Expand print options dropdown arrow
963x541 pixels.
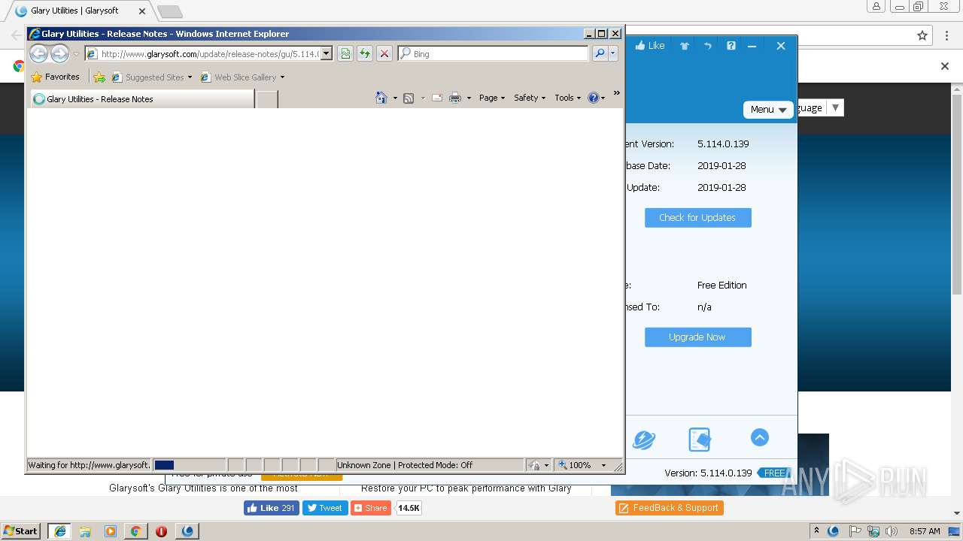469,98
